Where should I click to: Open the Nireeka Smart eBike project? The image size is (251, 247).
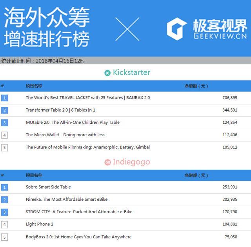click(x=66, y=199)
